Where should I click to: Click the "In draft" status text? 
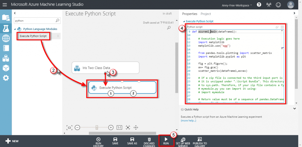point(167,14)
